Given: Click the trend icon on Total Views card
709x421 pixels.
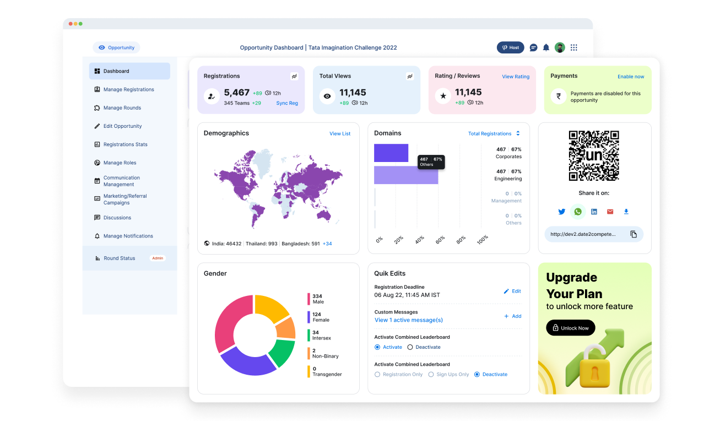Looking at the screenshot, I should [x=410, y=76].
